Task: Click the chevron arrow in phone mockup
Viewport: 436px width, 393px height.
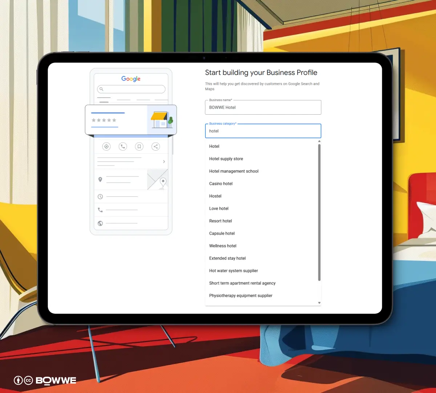Action: pos(164,162)
